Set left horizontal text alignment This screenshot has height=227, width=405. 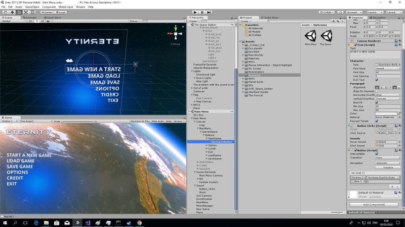377,87
